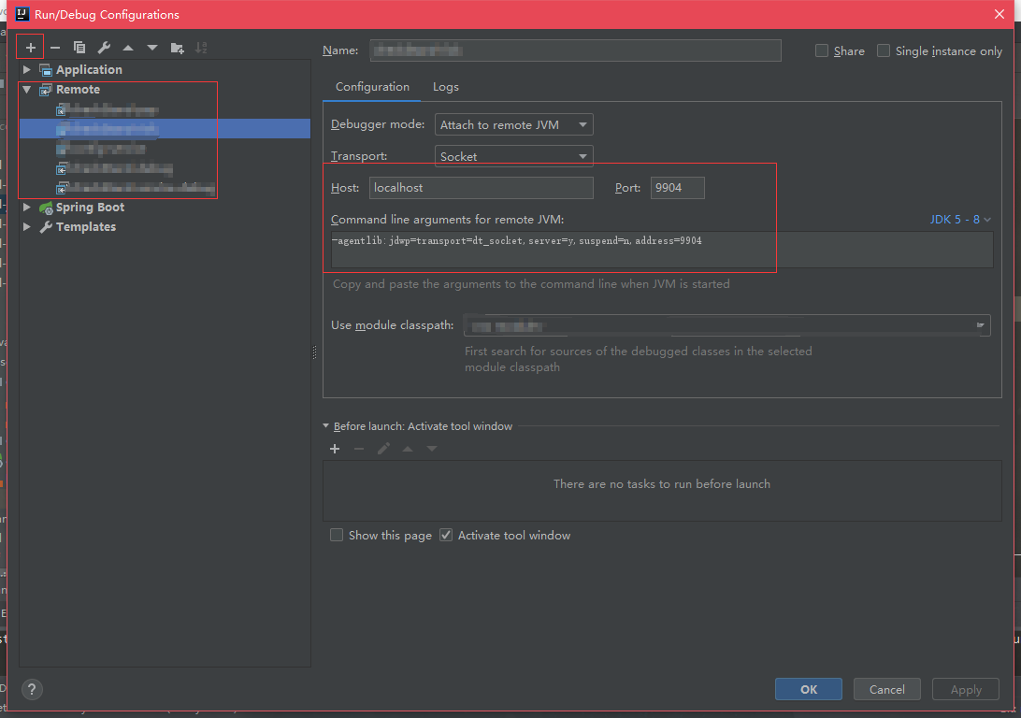Open edit defaults wrench icon

[104, 48]
